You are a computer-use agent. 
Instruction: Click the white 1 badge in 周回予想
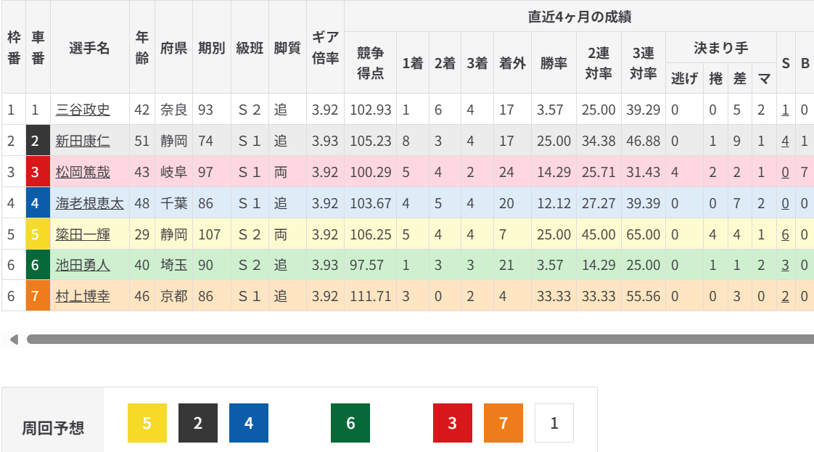tap(554, 423)
